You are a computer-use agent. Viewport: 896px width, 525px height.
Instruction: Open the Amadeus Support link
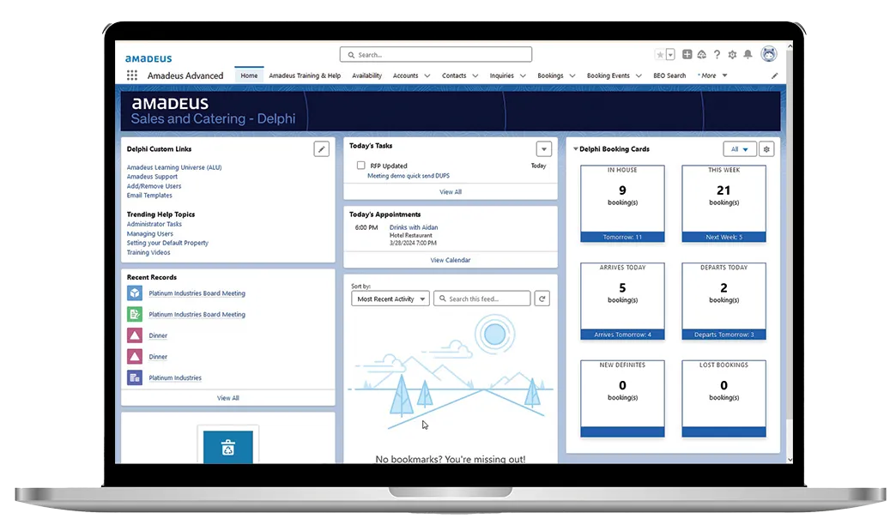152,177
